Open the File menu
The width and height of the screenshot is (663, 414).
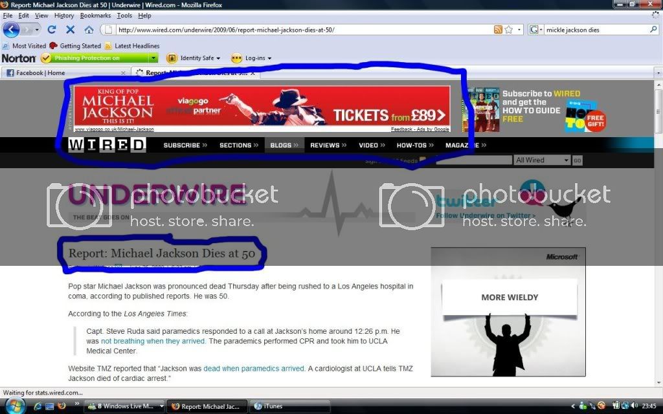coord(8,16)
